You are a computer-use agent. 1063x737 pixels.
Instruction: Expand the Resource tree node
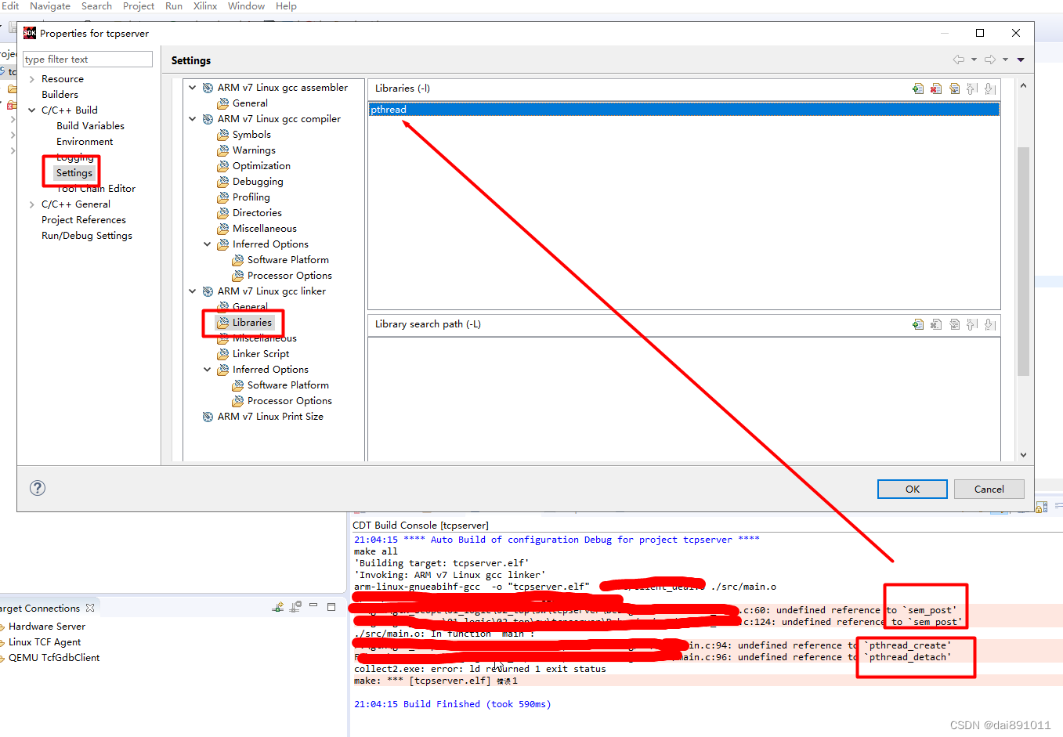point(31,79)
